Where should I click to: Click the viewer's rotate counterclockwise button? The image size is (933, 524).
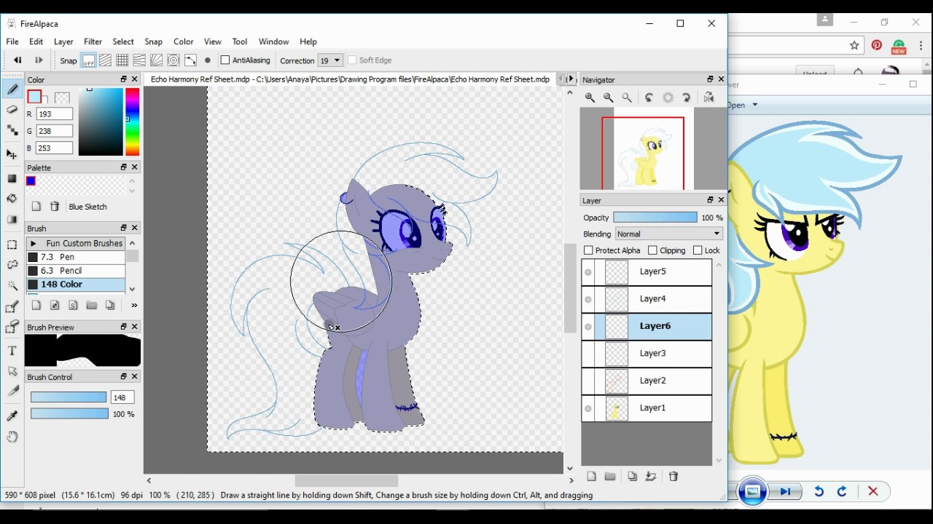(x=819, y=492)
